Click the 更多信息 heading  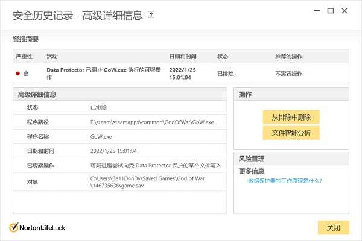coord(252,171)
